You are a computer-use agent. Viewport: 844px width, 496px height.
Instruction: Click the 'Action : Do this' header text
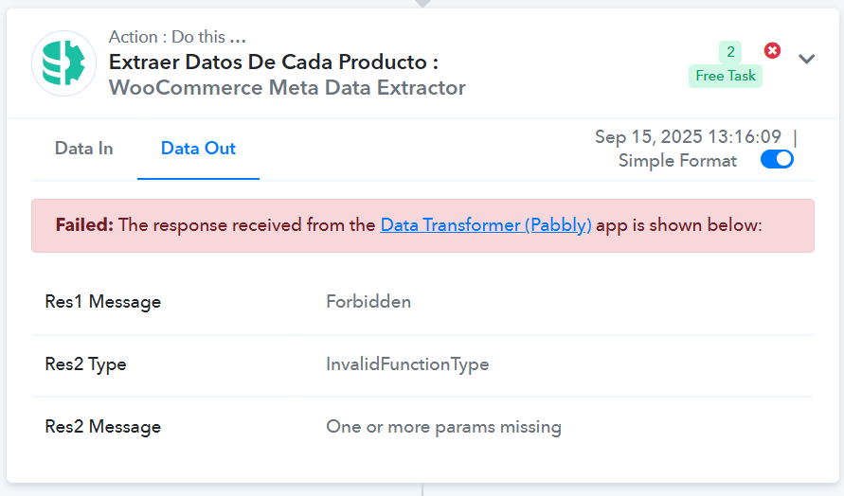[177, 37]
